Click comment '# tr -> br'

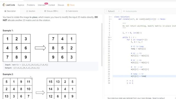pyautogui.click(x=137, y=67)
